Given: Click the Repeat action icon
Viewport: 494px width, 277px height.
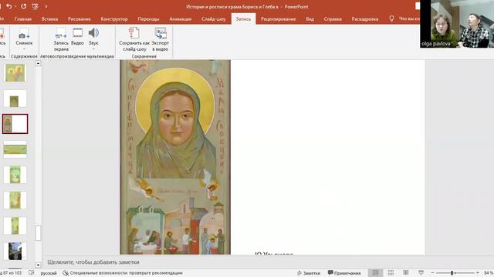Looking at the screenshot, I should (24, 6).
